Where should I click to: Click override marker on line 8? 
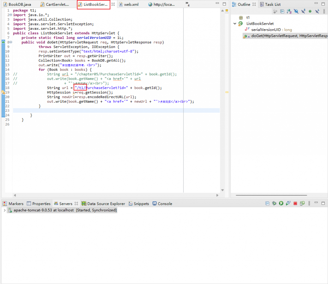(x=3, y=42)
